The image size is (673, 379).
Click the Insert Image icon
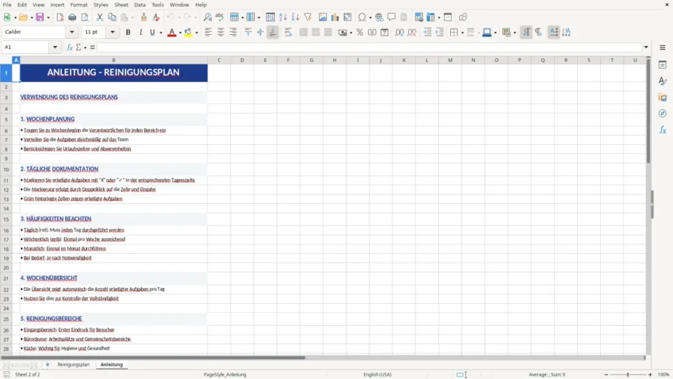[323, 17]
